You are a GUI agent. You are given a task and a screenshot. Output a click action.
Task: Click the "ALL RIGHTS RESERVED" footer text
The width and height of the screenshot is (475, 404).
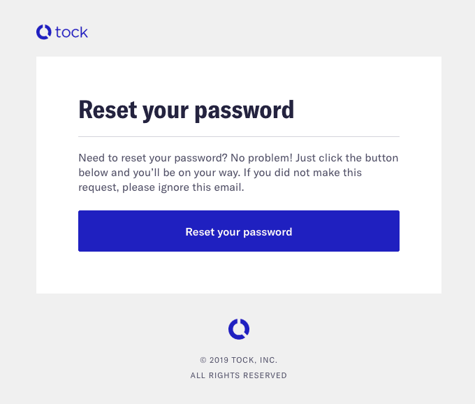[x=238, y=375]
